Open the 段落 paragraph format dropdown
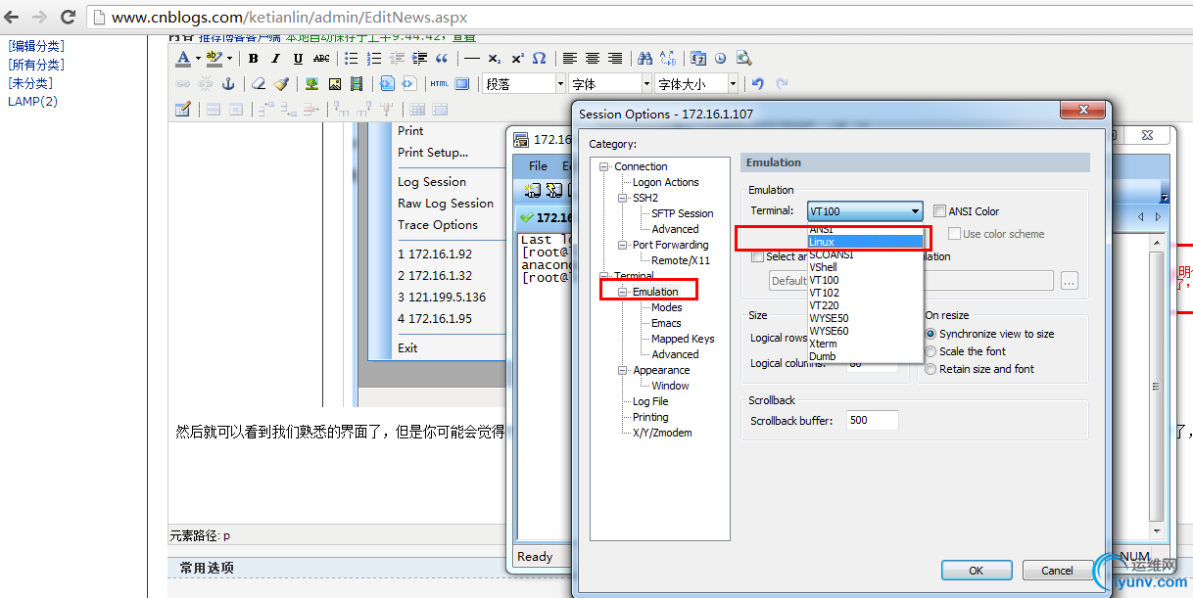The width and height of the screenshot is (1193, 598). coord(524,84)
